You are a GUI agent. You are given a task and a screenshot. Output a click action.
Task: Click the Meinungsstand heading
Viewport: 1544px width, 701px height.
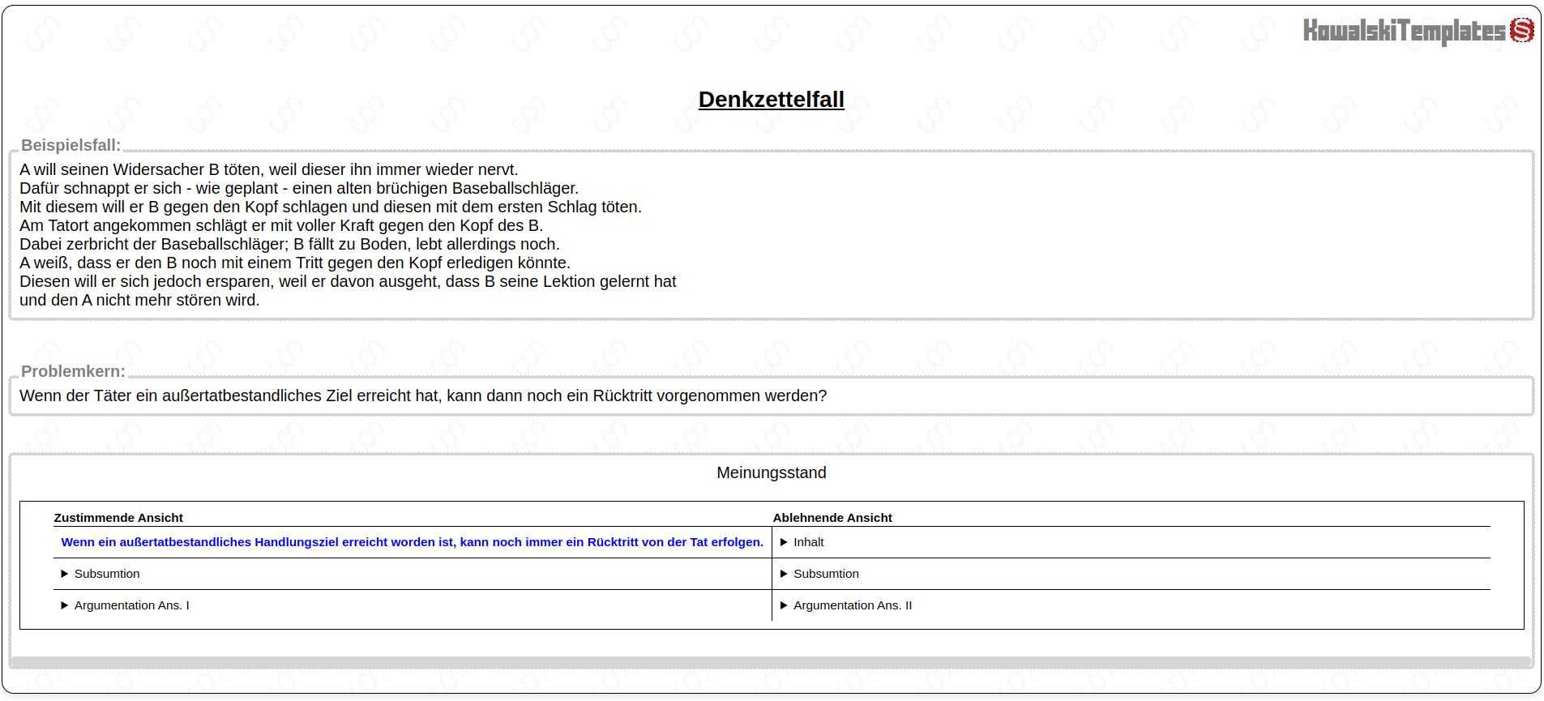click(x=771, y=472)
